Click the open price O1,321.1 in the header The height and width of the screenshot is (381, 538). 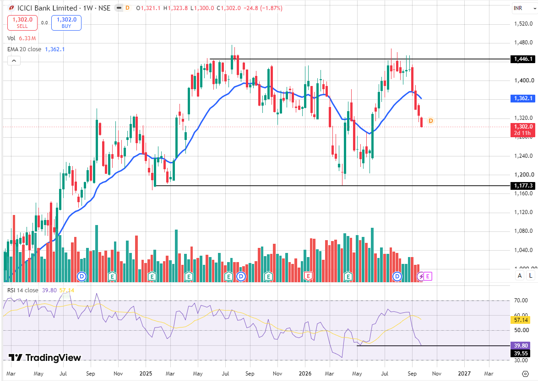click(148, 8)
